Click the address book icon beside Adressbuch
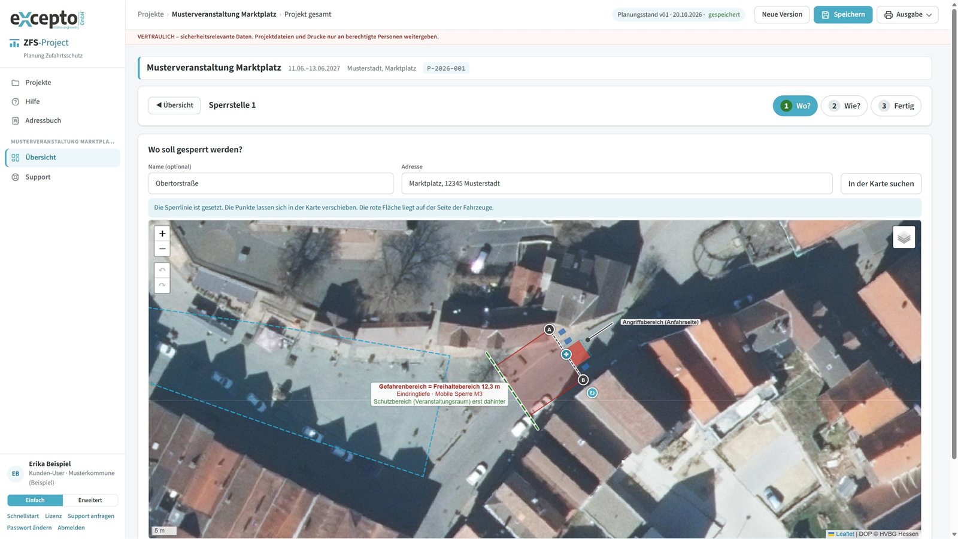This screenshot has width=958, height=539. coord(16,120)
